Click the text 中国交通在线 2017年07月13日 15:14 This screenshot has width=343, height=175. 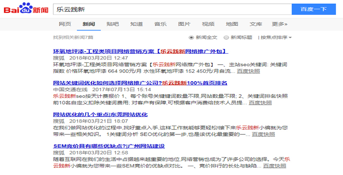(102, 90)
